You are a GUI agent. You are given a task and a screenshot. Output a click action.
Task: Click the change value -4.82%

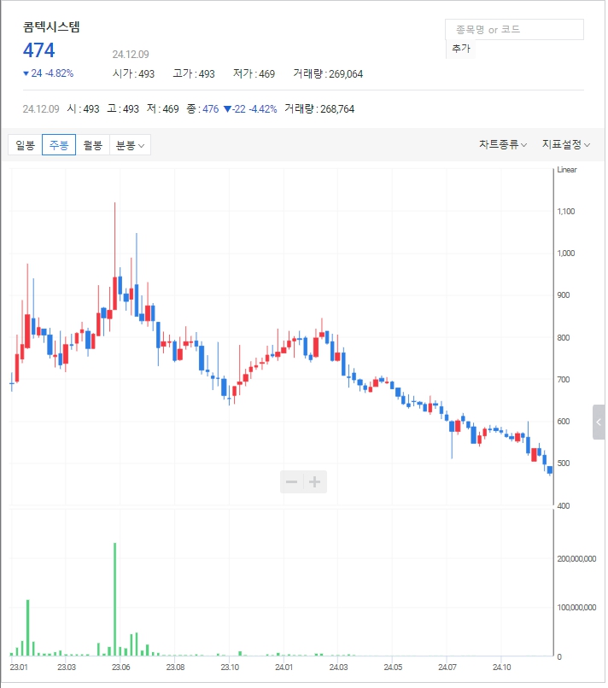coord(59,73)
